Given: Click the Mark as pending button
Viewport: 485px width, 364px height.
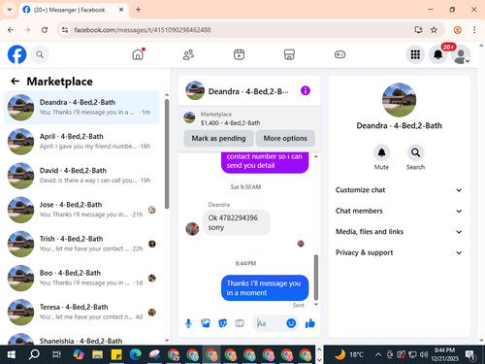Looking at the screenshot, I should (x=218, y=138).
